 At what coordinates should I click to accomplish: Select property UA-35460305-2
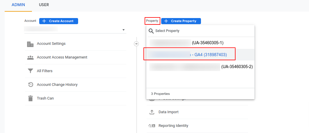pos(200,67)
